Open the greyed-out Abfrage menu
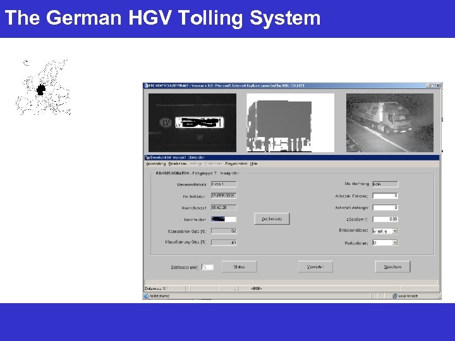 click(x=196, y=164)
